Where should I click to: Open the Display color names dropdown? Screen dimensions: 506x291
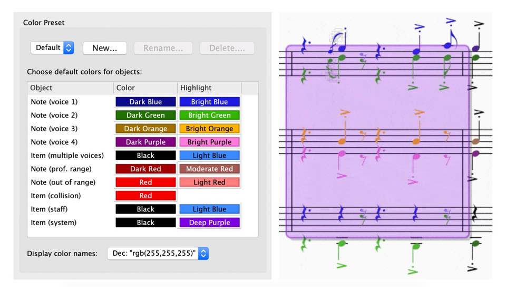[x=158, y=253]
